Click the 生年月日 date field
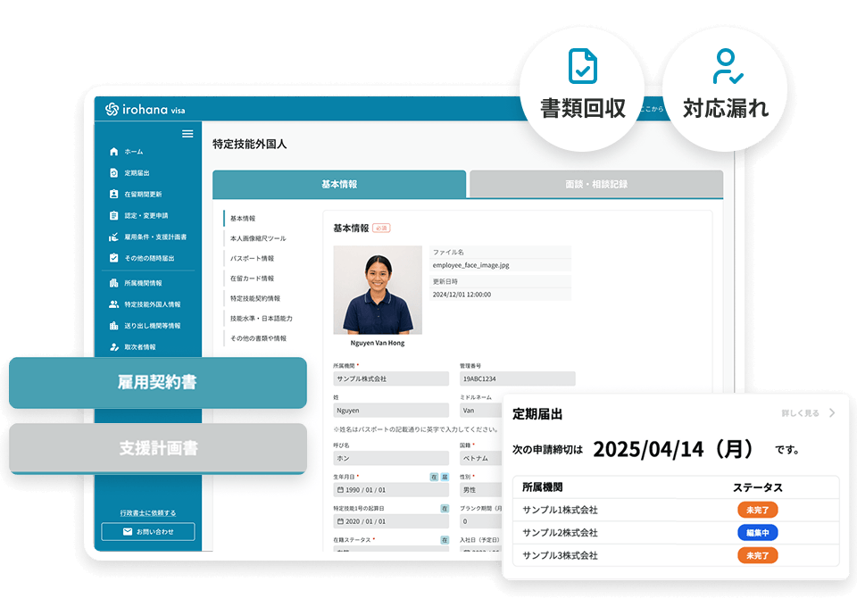 click(391, 490)
